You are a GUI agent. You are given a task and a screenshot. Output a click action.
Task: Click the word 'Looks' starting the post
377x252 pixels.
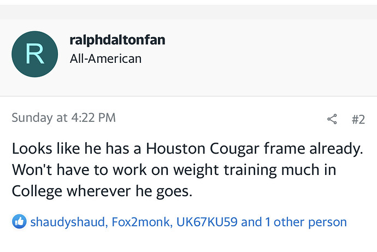point(32,148)
